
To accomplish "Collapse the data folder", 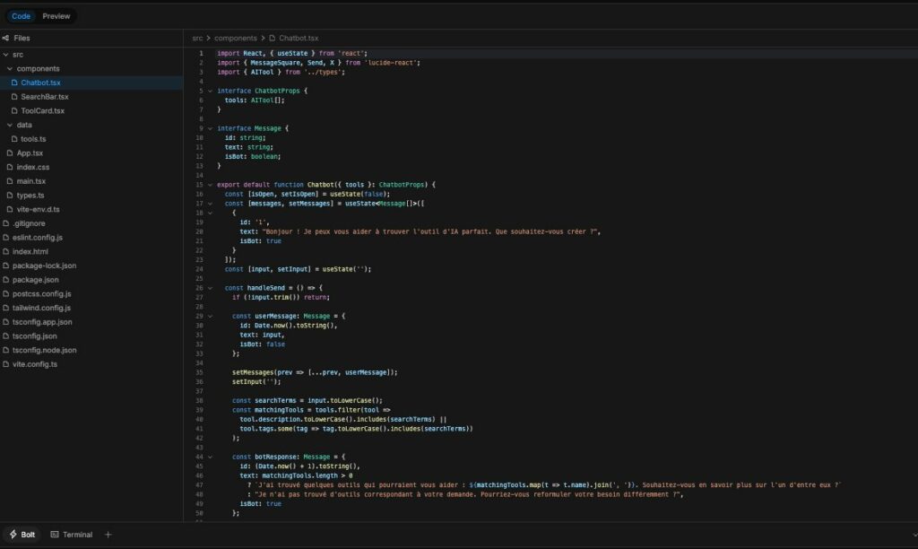I will point(10,125).
